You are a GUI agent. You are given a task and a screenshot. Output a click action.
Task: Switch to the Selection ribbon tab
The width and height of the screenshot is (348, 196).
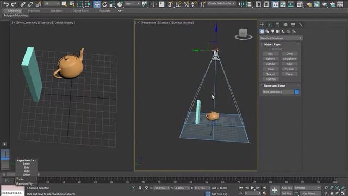[56, 11]
